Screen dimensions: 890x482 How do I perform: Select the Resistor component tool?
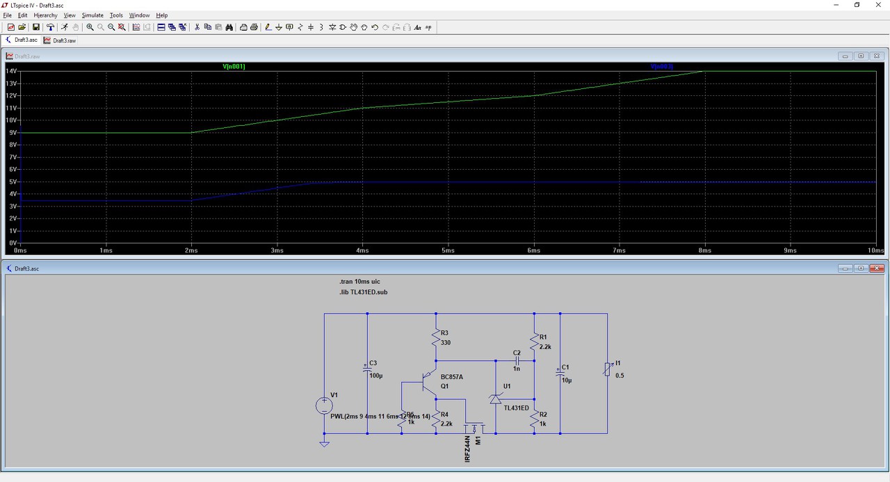pyautogui.click(x=300, y=27)
